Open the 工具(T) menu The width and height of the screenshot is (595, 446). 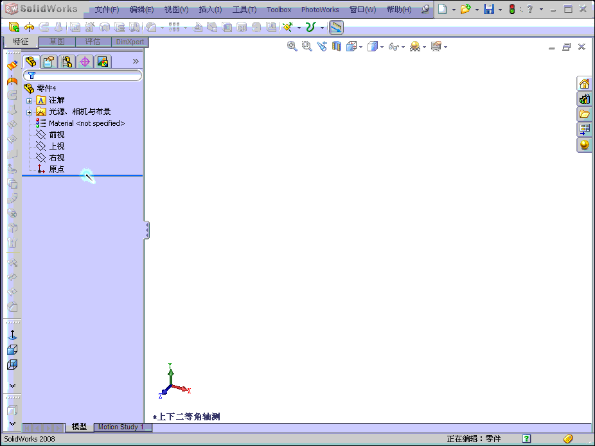(x=244, y=10)
